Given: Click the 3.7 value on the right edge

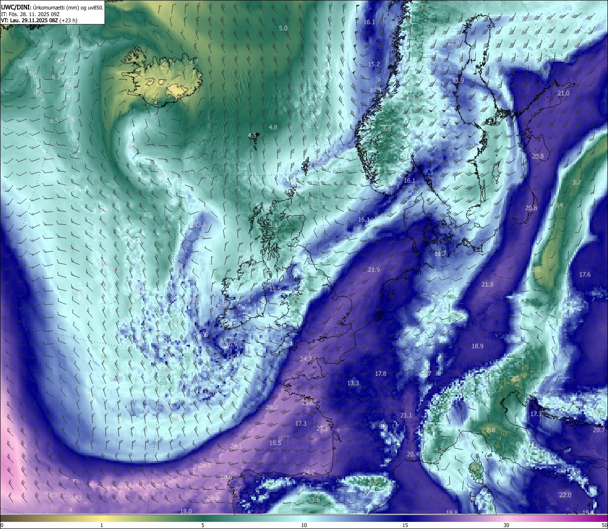Looking at the screenshot, I should pos(577,182).
